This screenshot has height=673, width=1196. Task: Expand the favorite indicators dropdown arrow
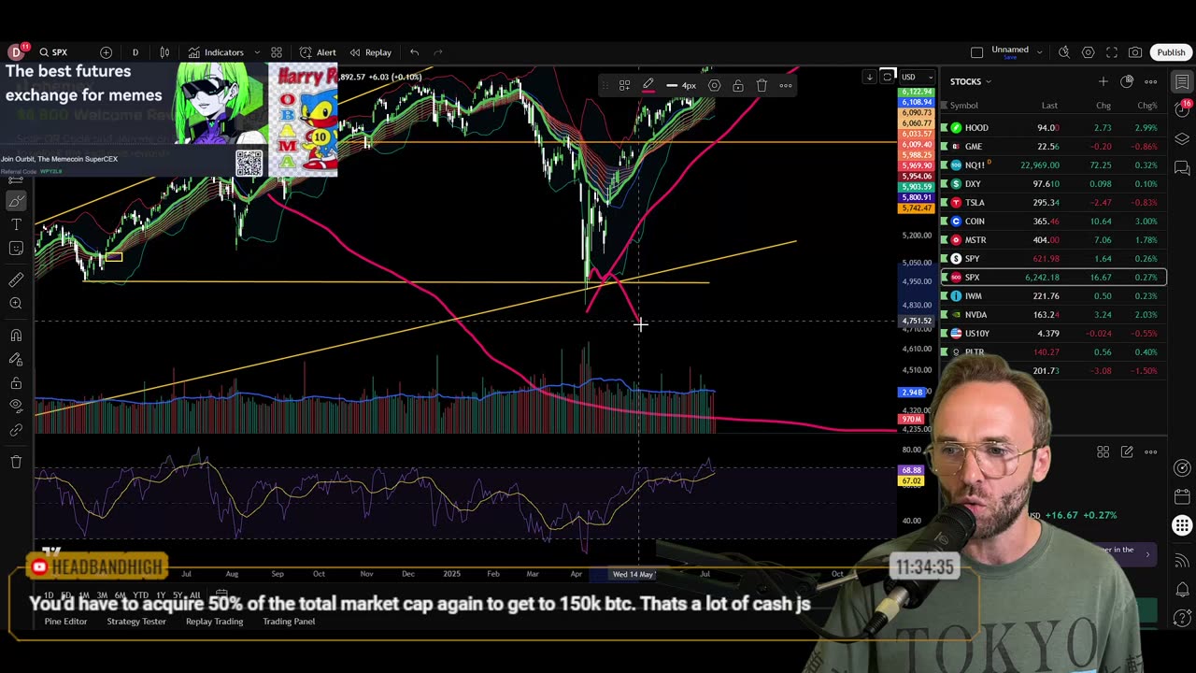pos(257,52)
